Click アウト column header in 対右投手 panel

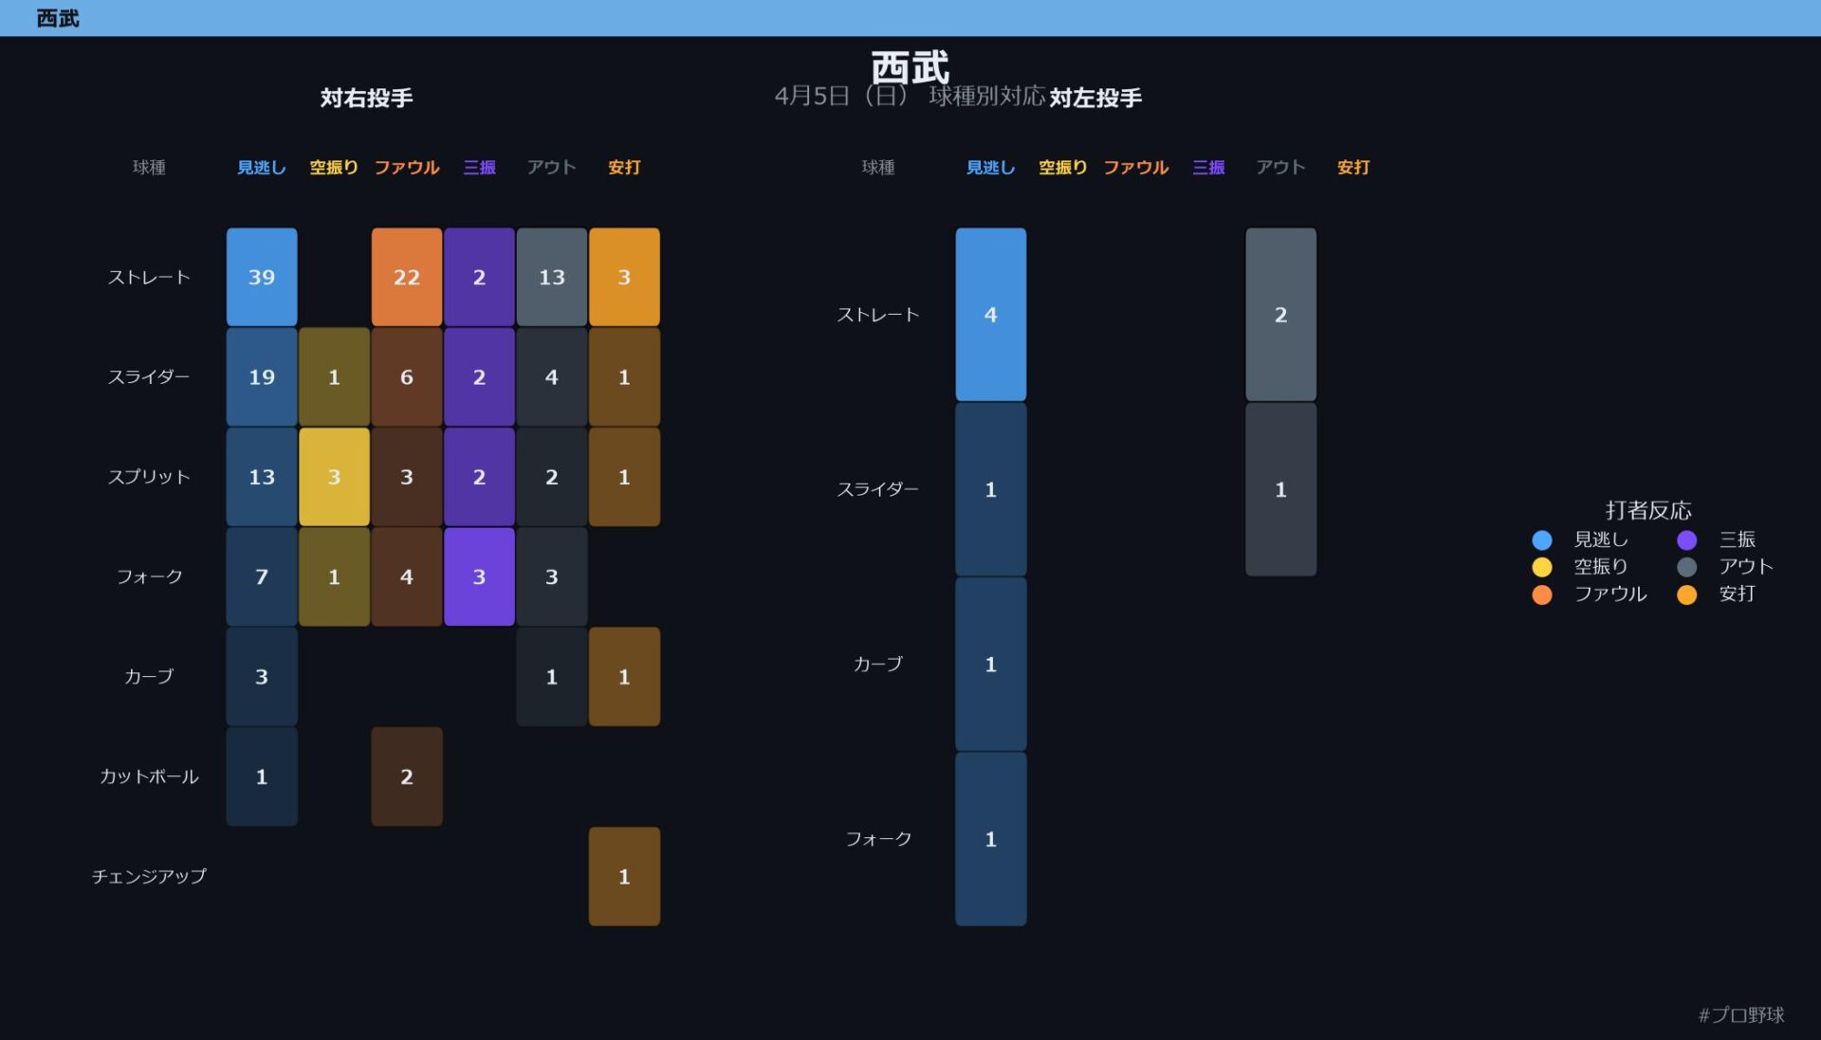tap(552, 167)
